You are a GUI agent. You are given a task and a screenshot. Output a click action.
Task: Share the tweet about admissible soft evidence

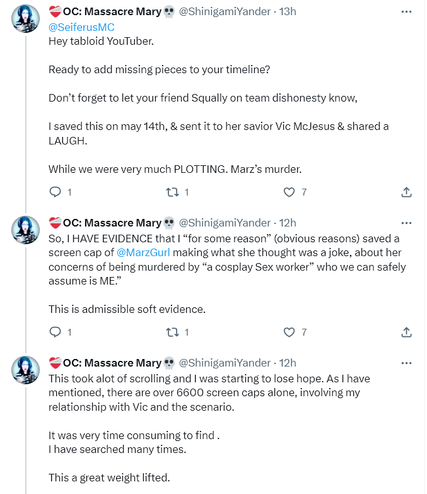click(407, 332)
